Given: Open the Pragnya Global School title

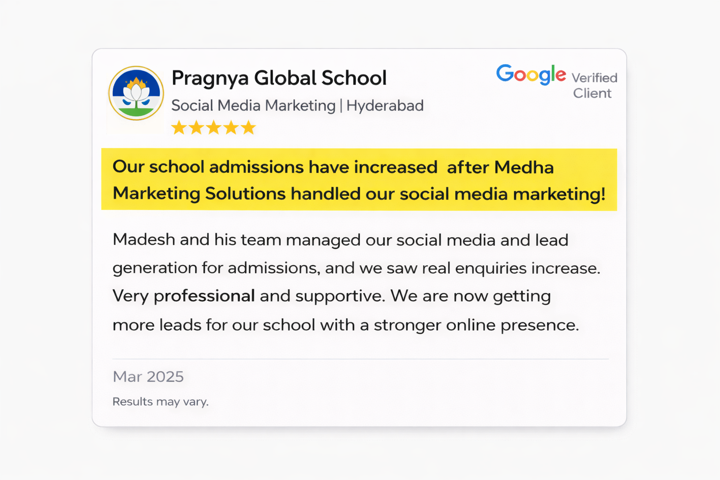Looking at the screenshot, I should [x=279, y=78].
